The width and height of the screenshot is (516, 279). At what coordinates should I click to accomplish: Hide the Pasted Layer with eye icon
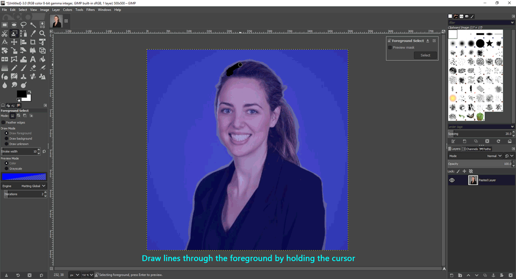click(452, 180)
